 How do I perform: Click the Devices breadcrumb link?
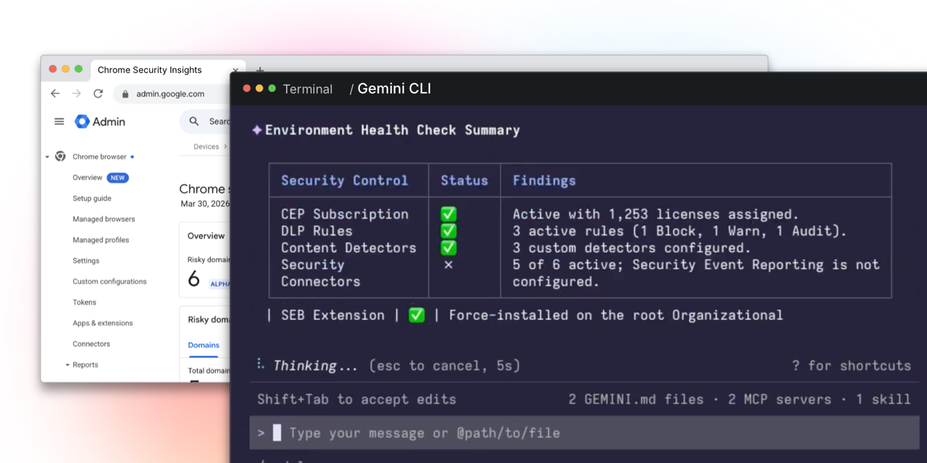[206, 147]
